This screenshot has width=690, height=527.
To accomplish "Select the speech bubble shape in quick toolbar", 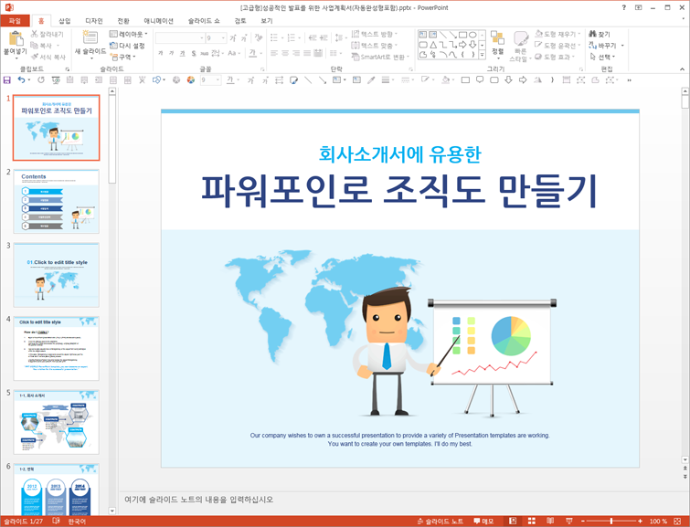I will coord(480,80).
